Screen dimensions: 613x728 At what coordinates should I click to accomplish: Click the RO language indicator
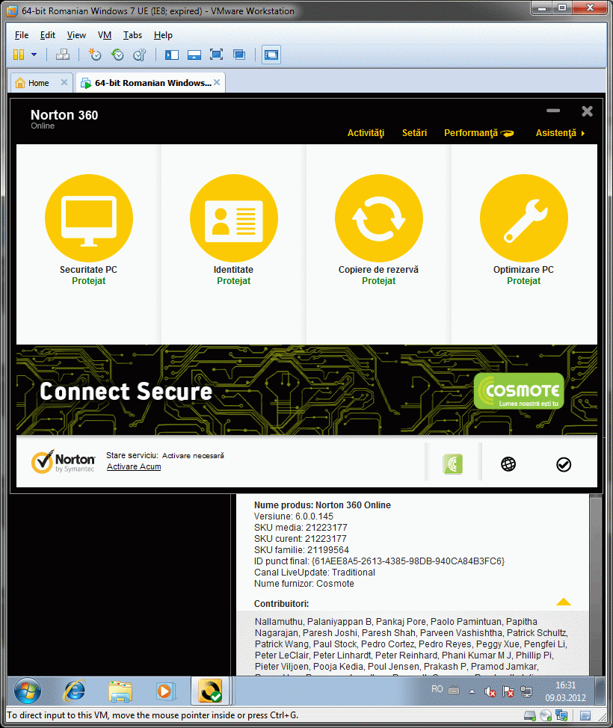pyautogui.click(x=437, y=689)
